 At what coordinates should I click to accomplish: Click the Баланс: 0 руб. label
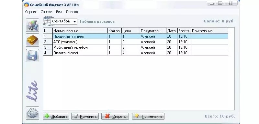coord(219,21)
